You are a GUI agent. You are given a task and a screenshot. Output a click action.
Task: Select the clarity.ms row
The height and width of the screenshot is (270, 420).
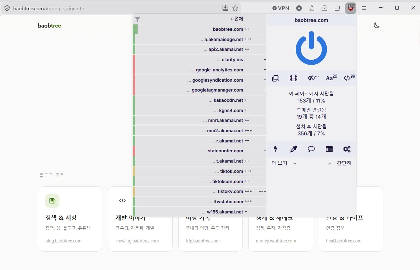(x=199, y=60)
